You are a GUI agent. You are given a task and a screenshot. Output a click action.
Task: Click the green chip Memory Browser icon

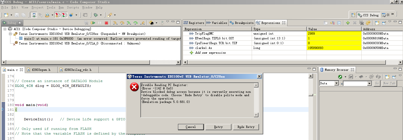pyautogui.click(x=340, y=76)
